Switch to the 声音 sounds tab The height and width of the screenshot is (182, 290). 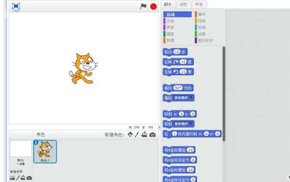199,4
